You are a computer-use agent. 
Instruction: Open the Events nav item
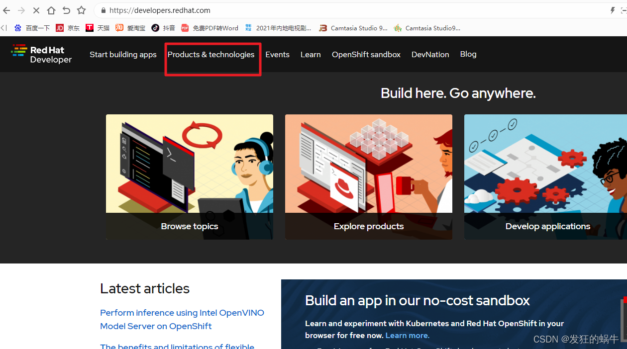(277, 55)
